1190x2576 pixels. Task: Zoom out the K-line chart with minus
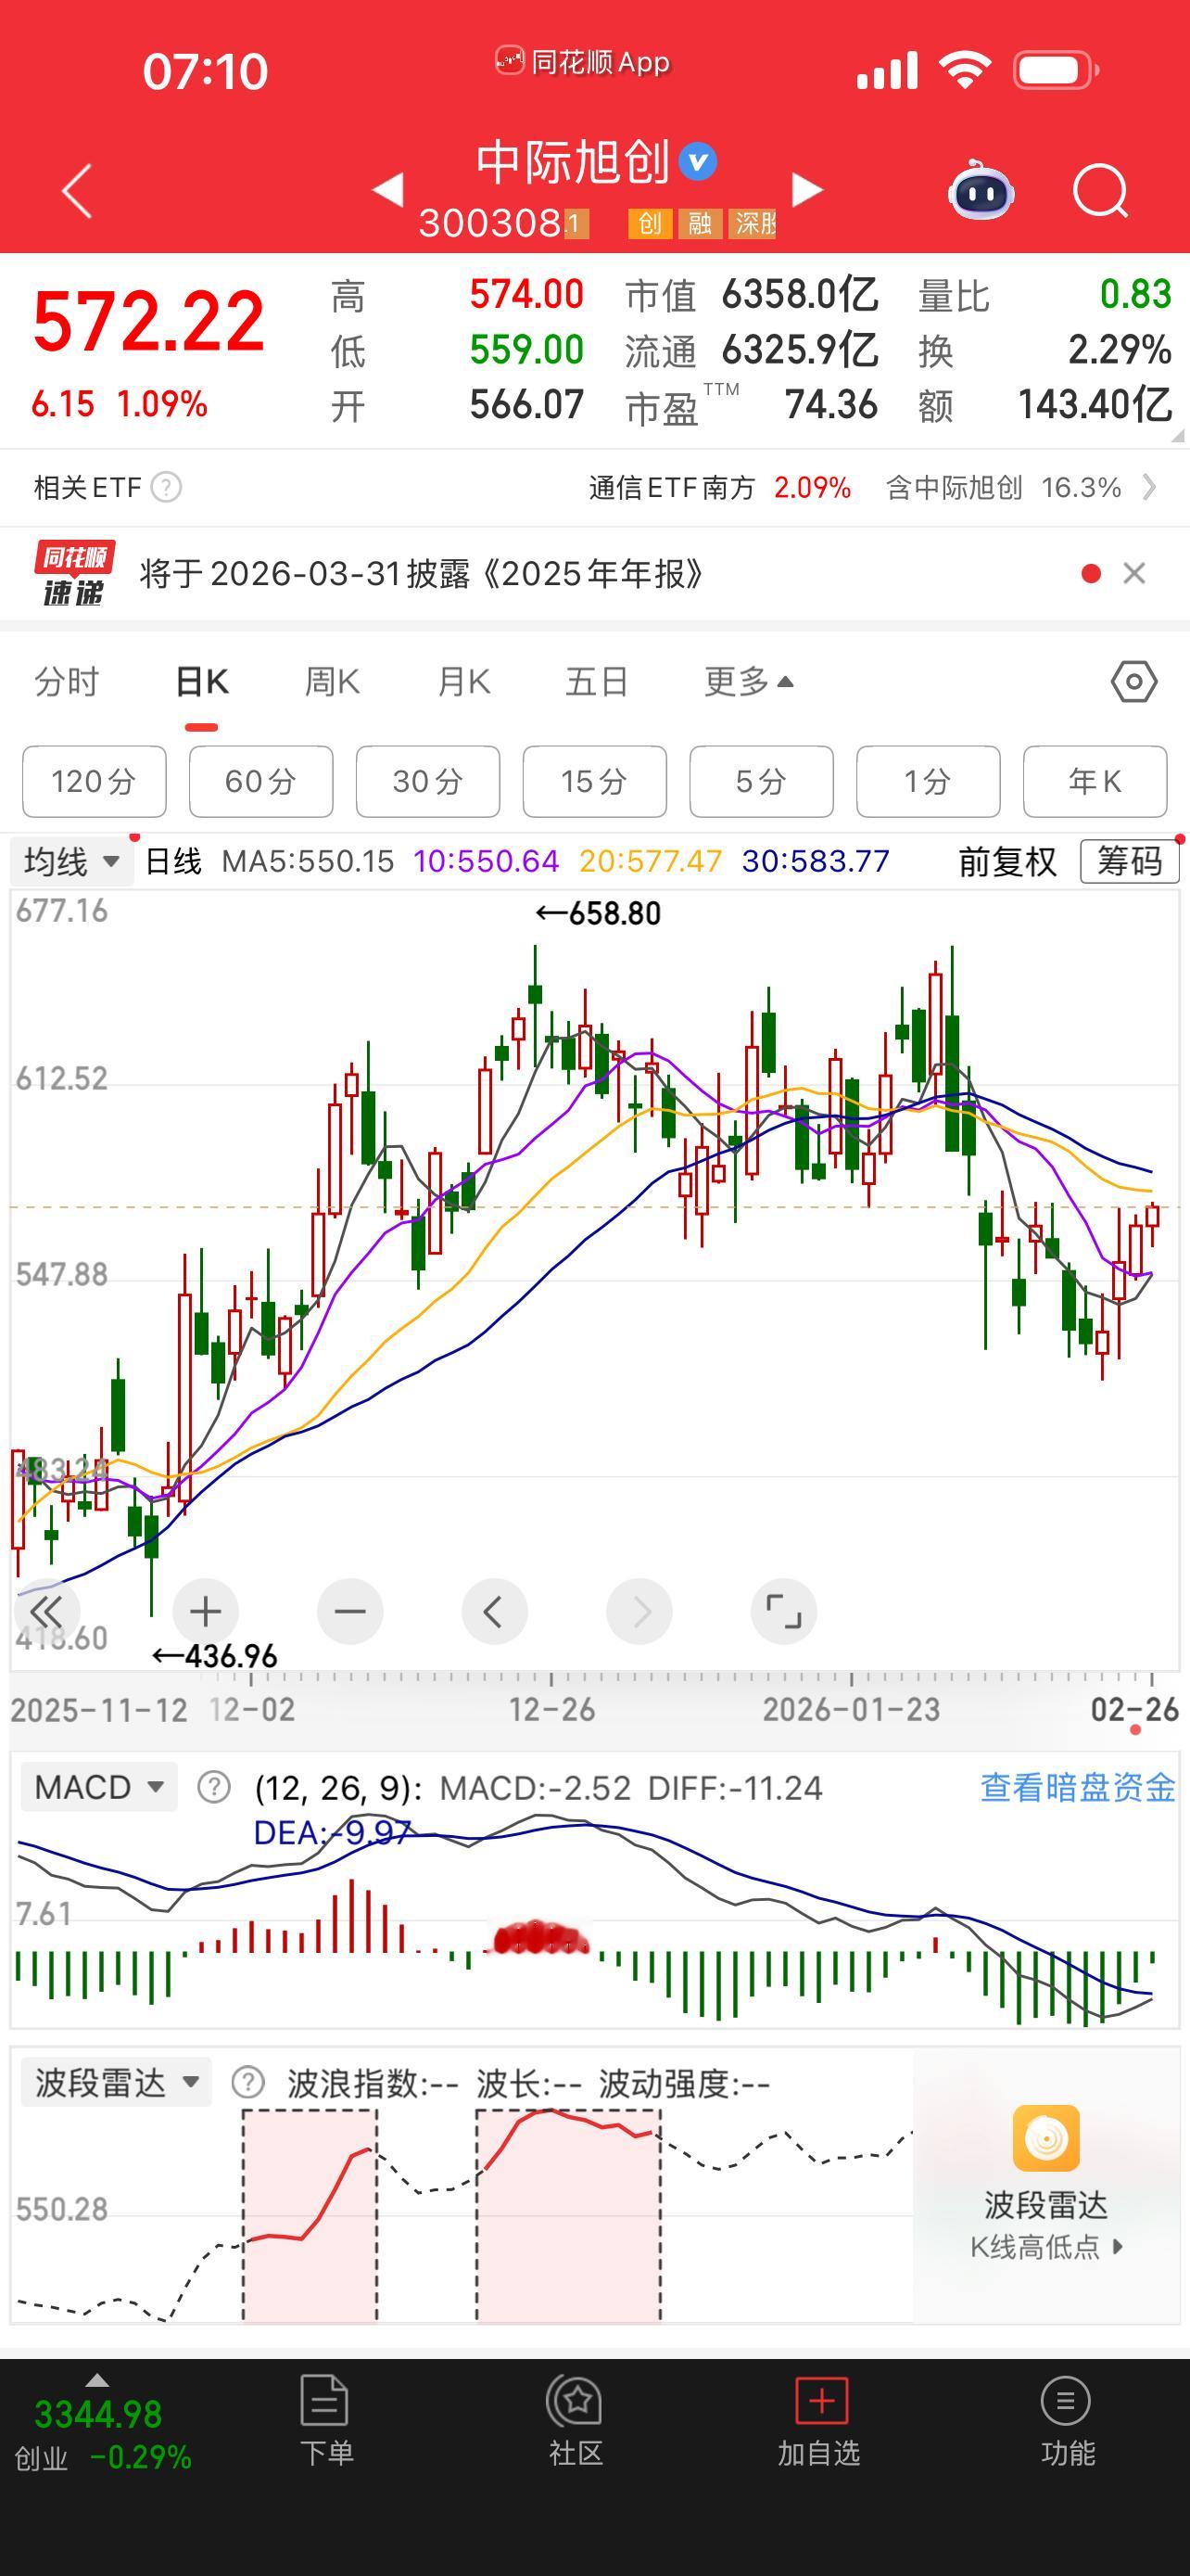point(349,1611)
